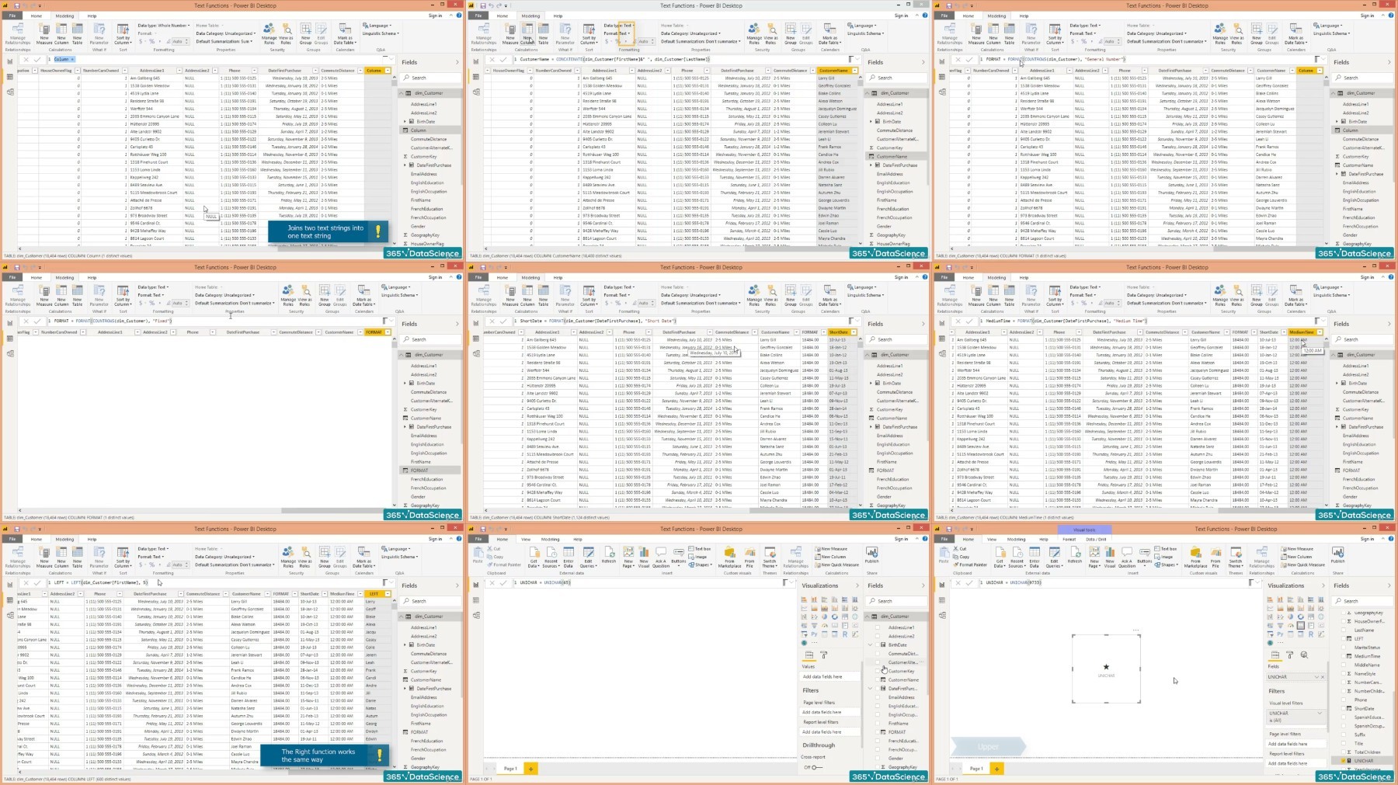Switch to Data view in bottom-middle window

[x=476, y=600]
